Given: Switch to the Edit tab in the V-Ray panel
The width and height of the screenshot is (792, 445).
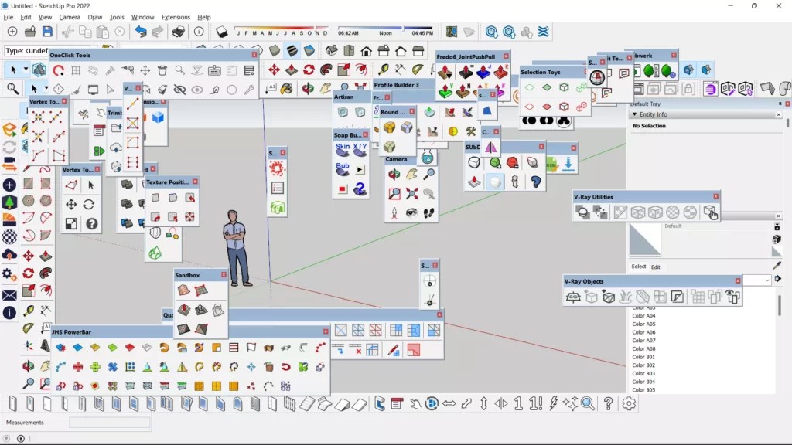Looking at the screenshot, I should (656, 267).
